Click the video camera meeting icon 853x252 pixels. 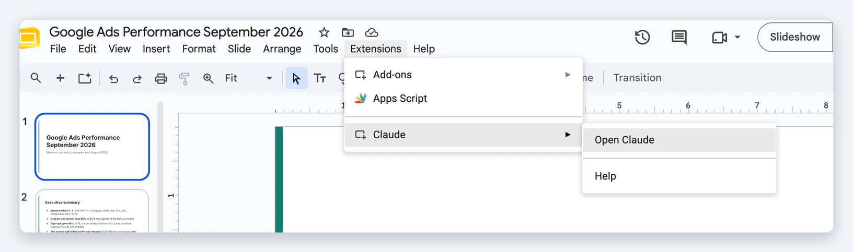720,38
